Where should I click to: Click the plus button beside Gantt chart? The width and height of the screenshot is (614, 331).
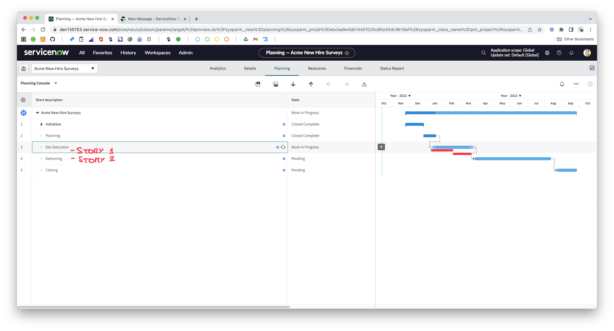[381, 147]
